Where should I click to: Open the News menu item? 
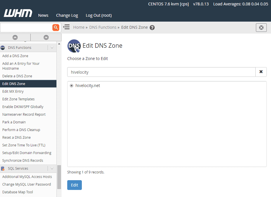(43, 15)
